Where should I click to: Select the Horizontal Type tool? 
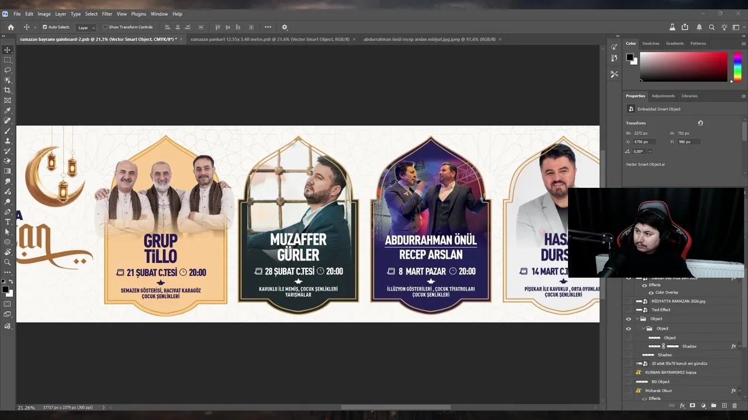pyautogui.click(x=8, y=222)
